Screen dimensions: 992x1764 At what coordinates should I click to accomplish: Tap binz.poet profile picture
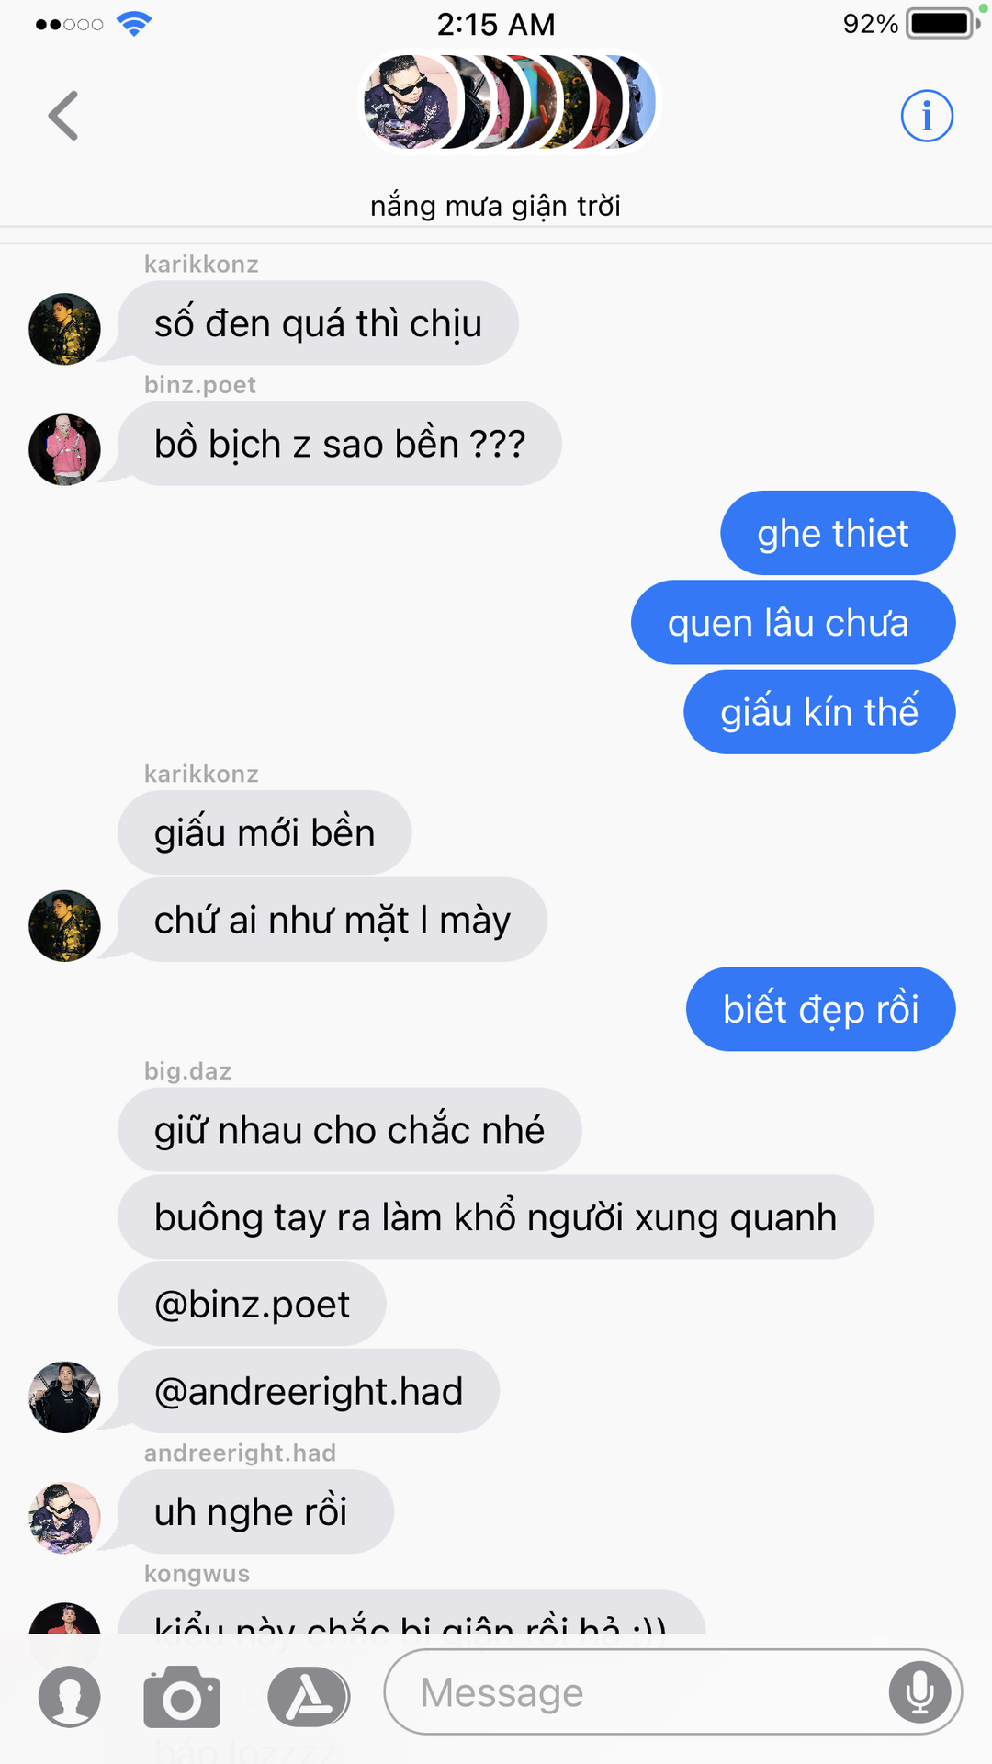pyautogui.click(x=64, y=449)
